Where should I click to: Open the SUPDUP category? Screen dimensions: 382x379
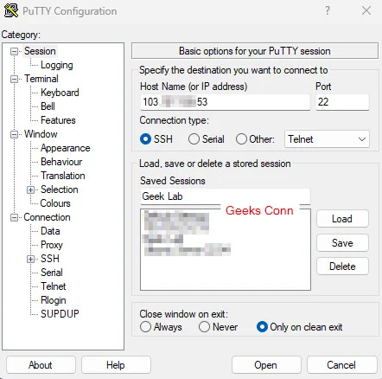click(x=60, y=314)
